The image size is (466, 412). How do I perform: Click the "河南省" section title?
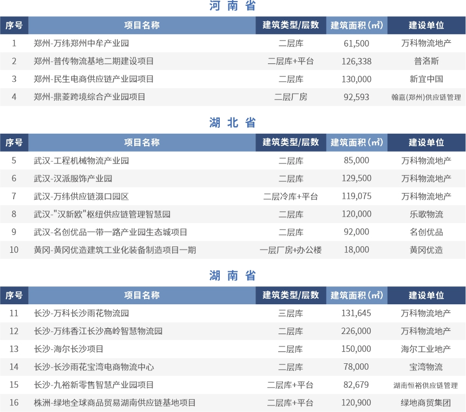click(x=232, y=5)
